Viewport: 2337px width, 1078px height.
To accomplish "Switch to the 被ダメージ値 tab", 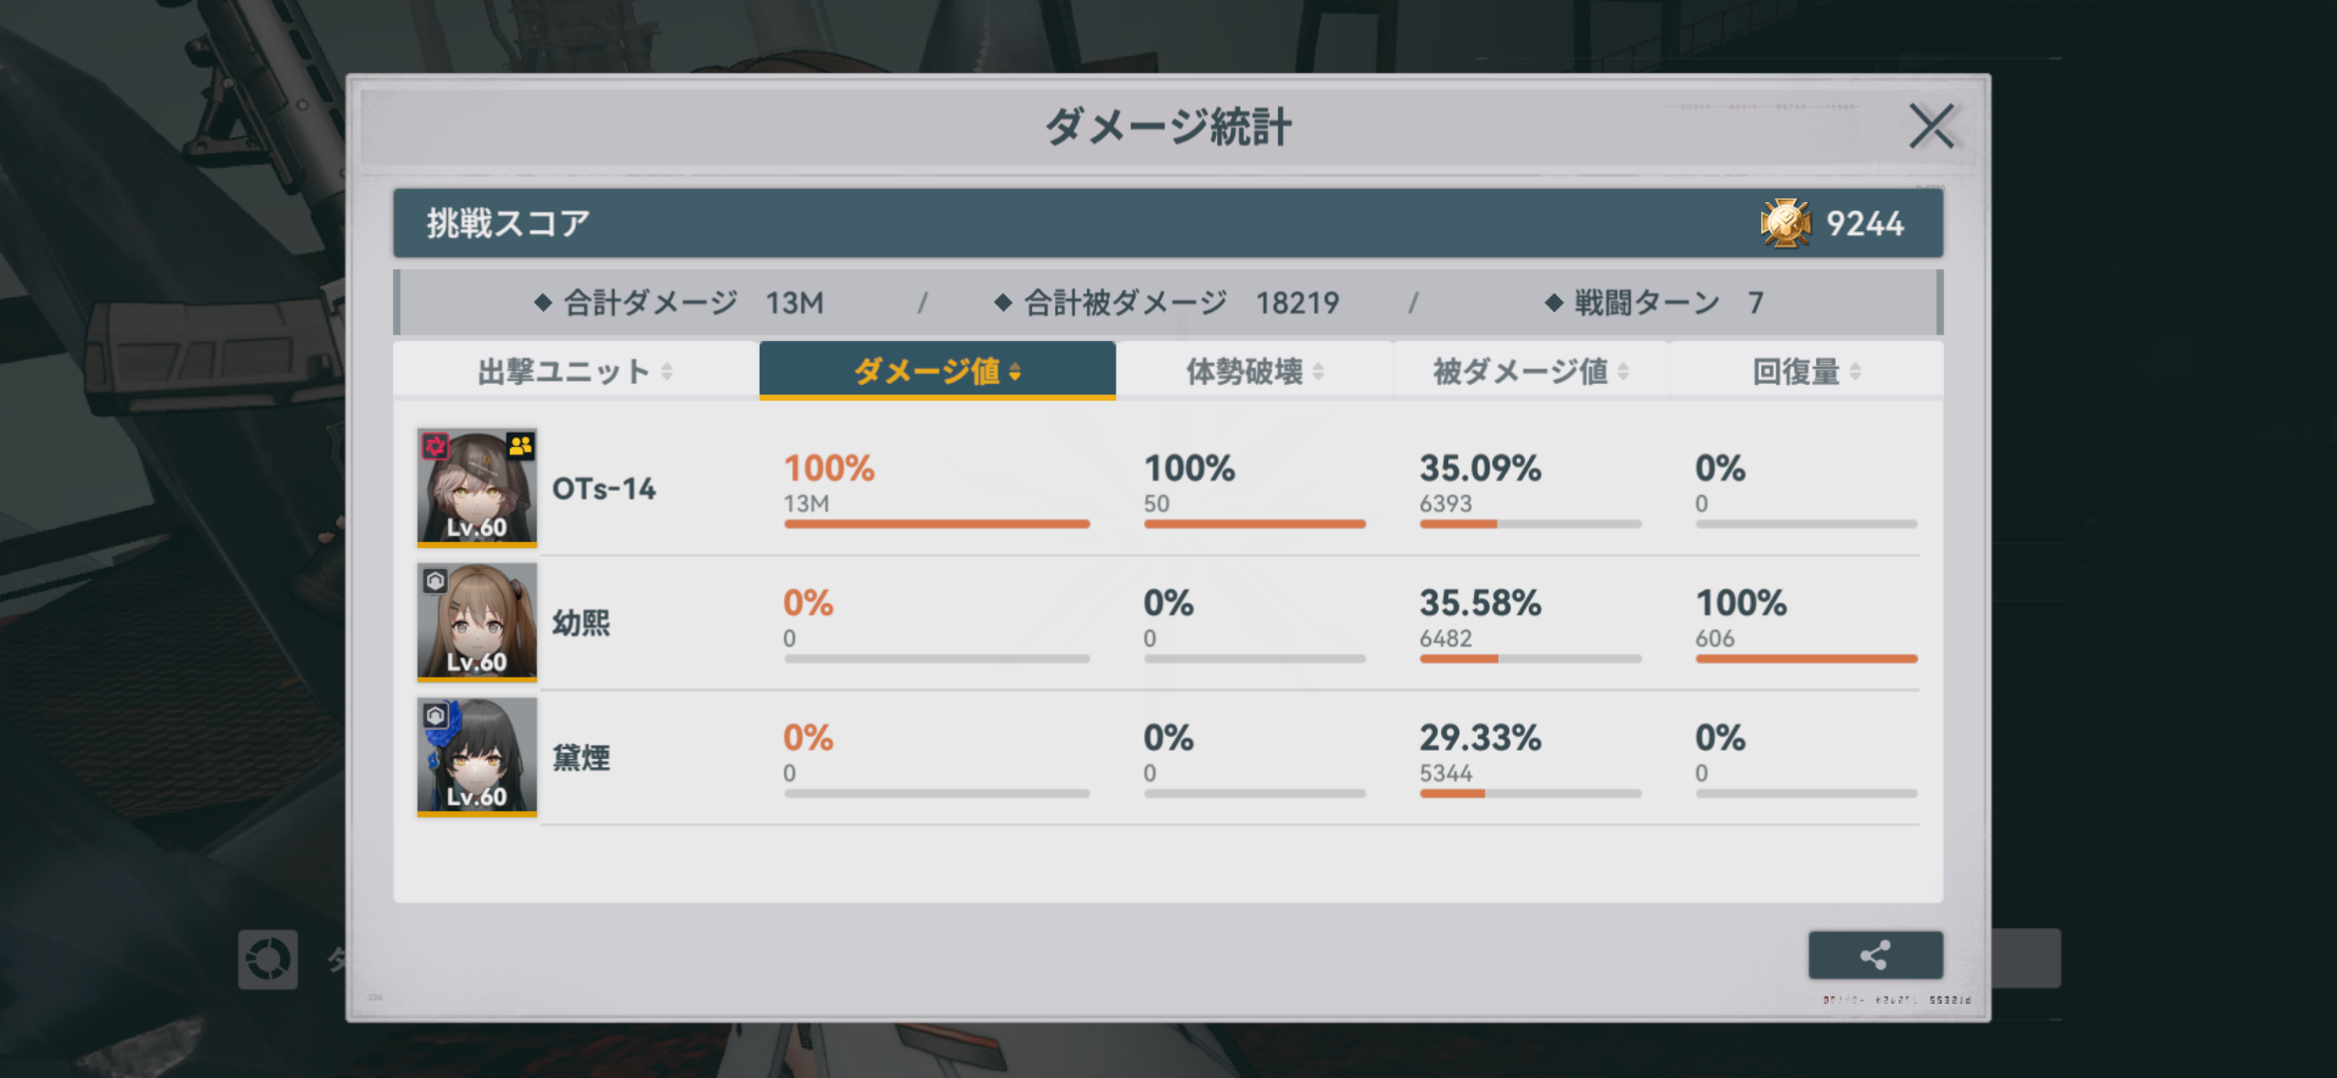I will (x=1531, y=371).
